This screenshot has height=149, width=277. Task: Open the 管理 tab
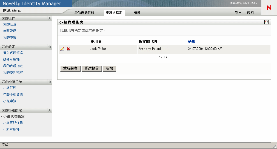coord(137,13)
